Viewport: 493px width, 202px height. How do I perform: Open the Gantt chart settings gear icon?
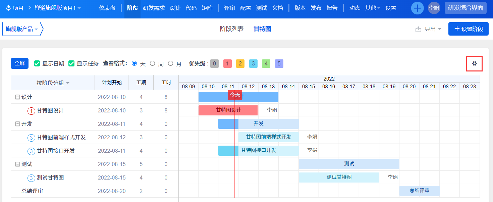click(x=474, y=63)
